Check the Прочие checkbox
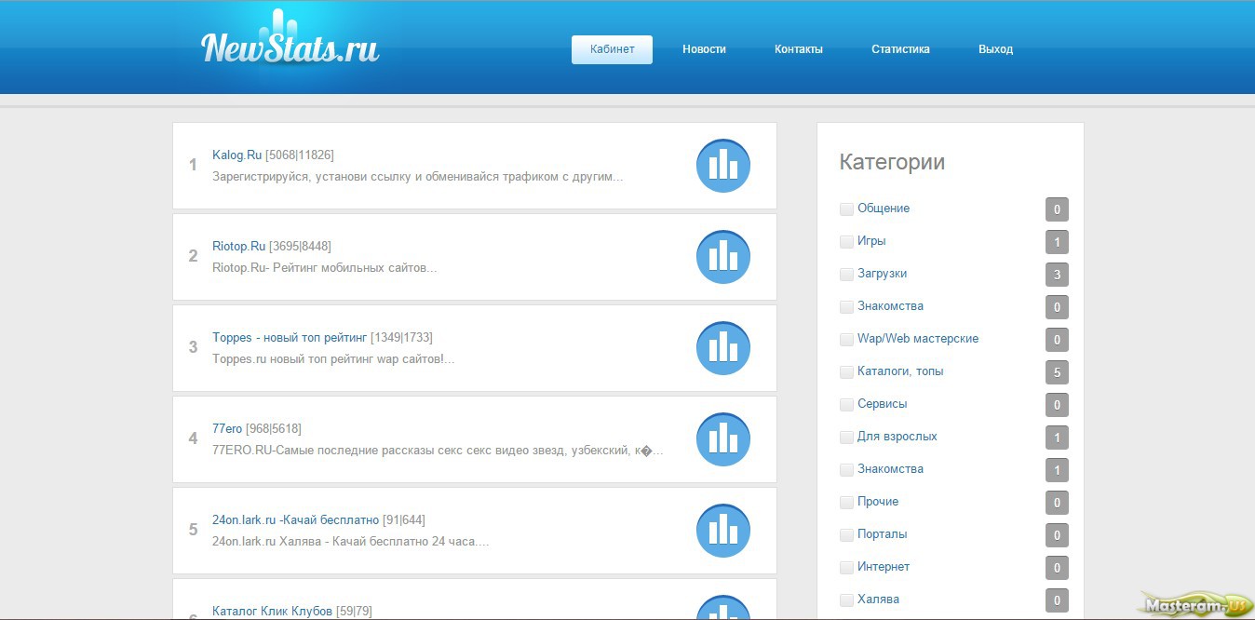This screenshot has height=620, width=1255. 846,503
